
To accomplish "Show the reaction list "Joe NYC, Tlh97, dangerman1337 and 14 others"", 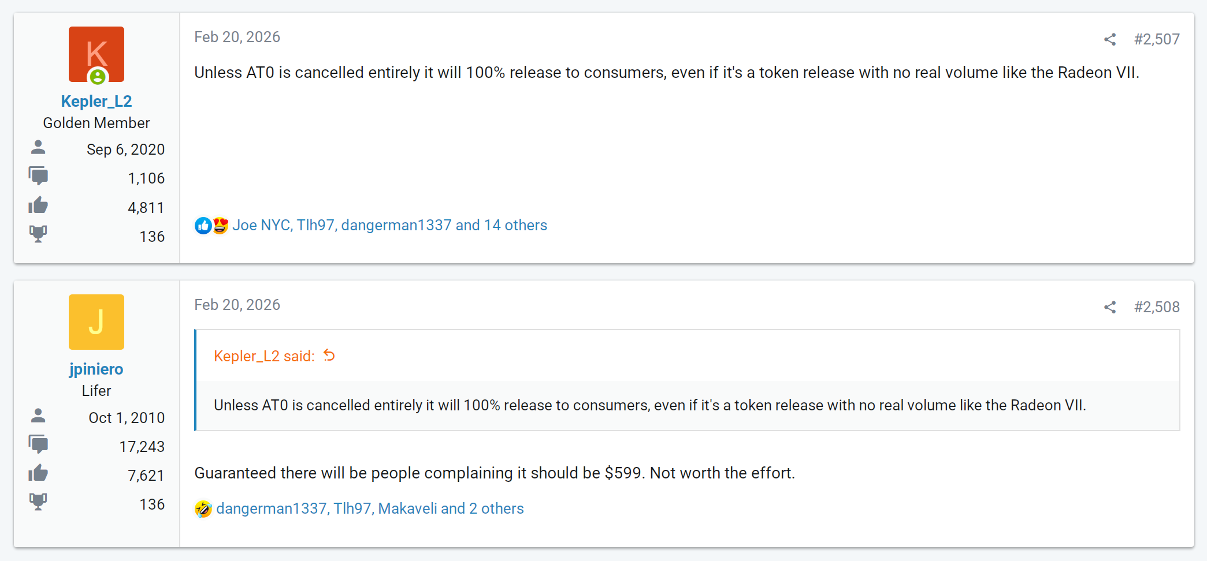I will point(389,226).
